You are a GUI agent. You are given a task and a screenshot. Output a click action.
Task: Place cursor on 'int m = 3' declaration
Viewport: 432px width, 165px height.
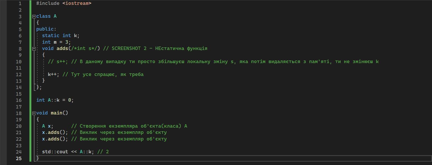coord(56,42)
